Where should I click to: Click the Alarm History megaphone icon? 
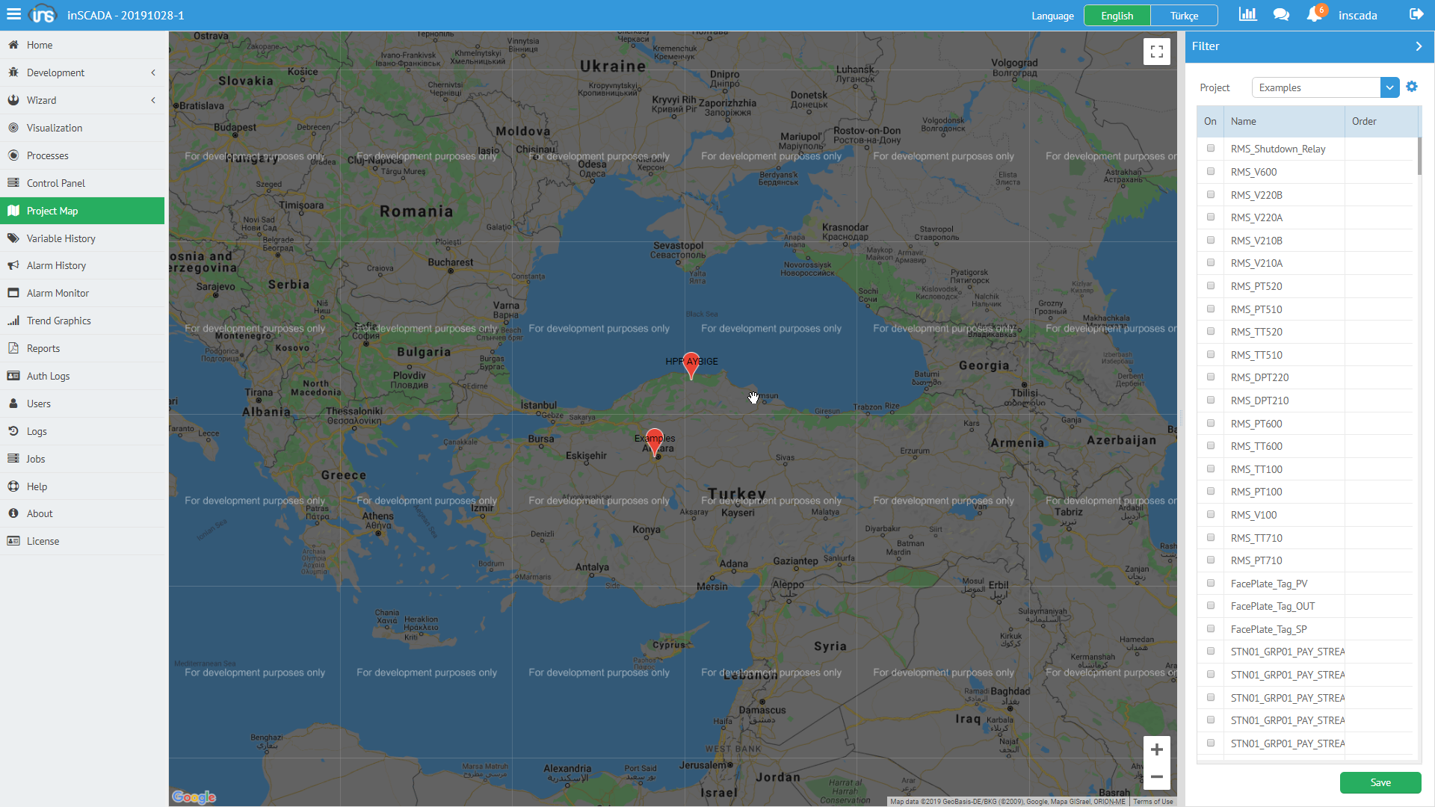pos(13,265)
